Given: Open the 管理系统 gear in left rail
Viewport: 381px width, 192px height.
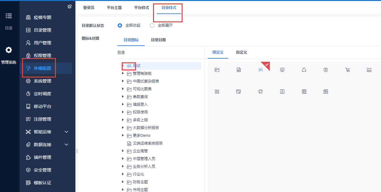Looking at the screenshot, I should (x=9, y=55).
